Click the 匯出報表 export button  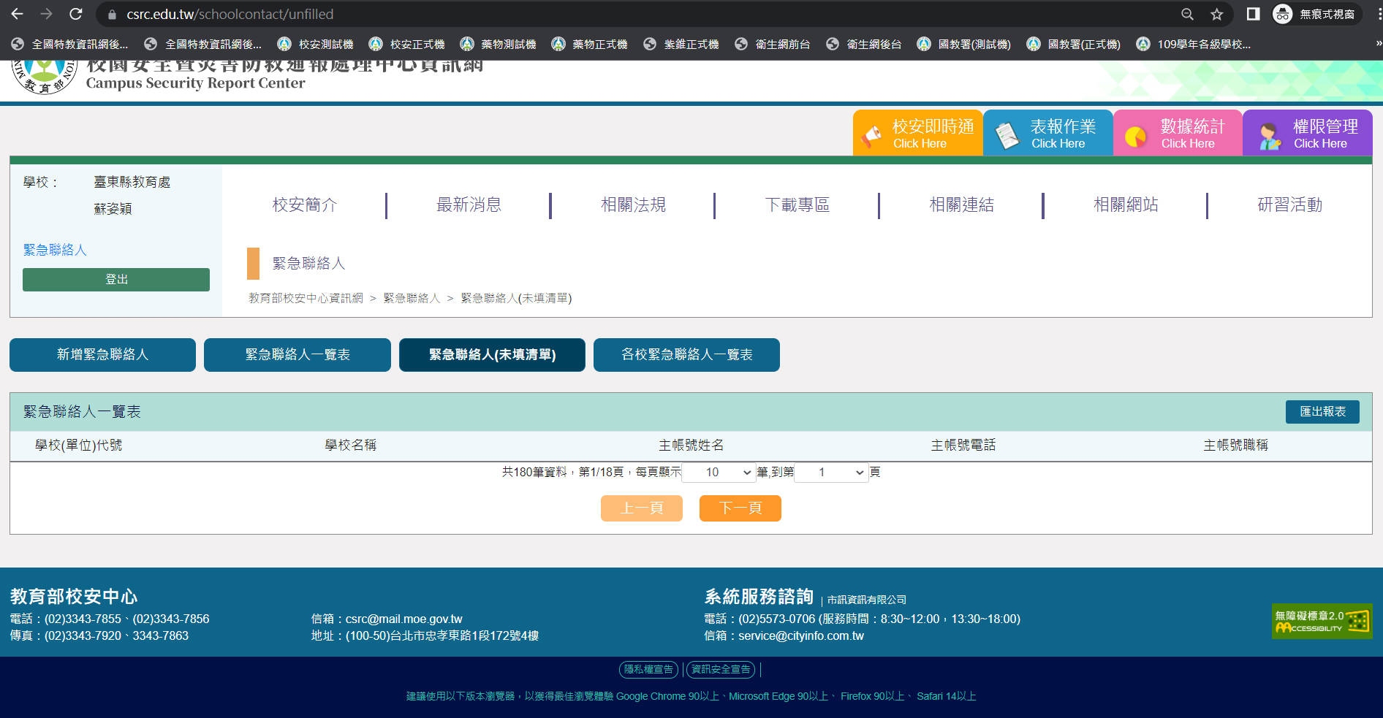1322,412
